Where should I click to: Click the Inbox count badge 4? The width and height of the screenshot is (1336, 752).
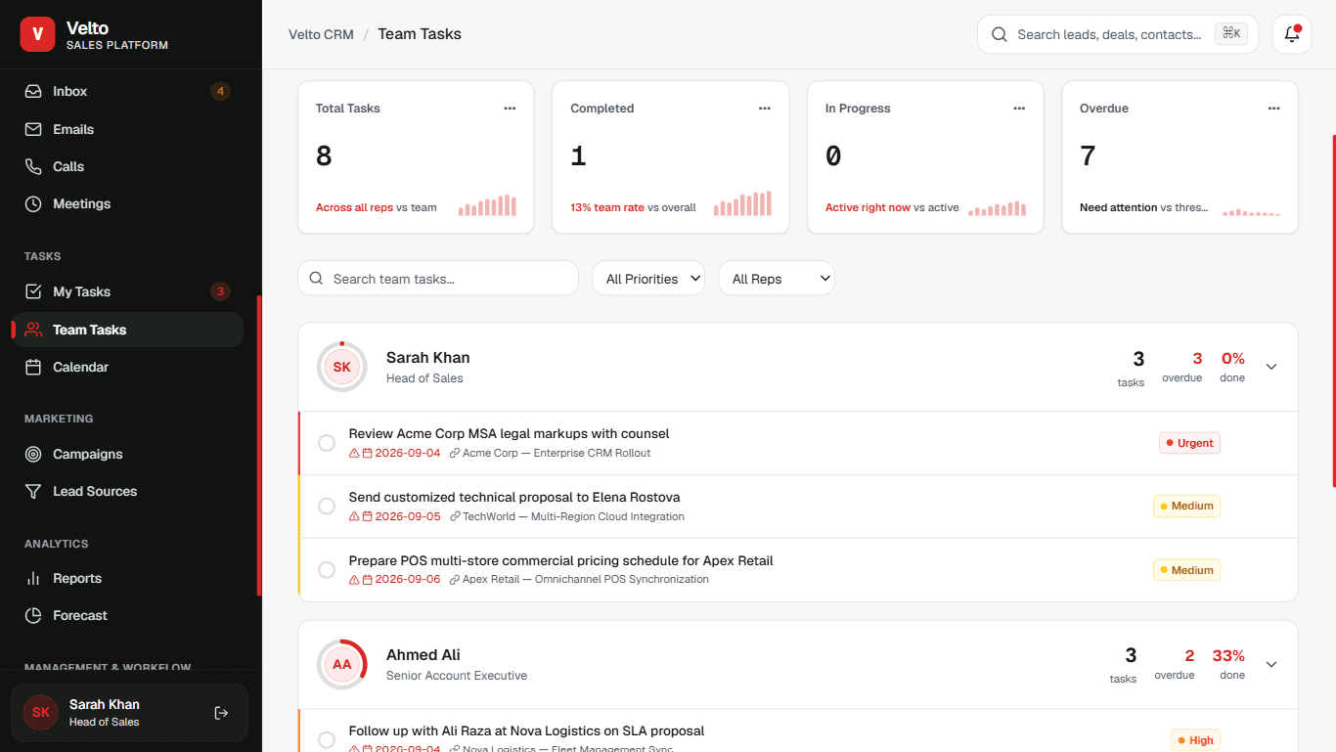pos(220,92)
